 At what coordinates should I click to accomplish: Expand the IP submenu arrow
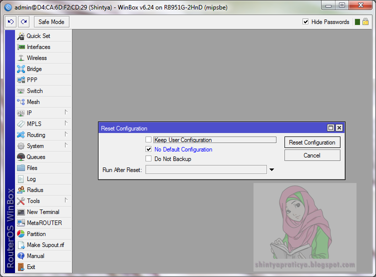[x=66, y=112]
